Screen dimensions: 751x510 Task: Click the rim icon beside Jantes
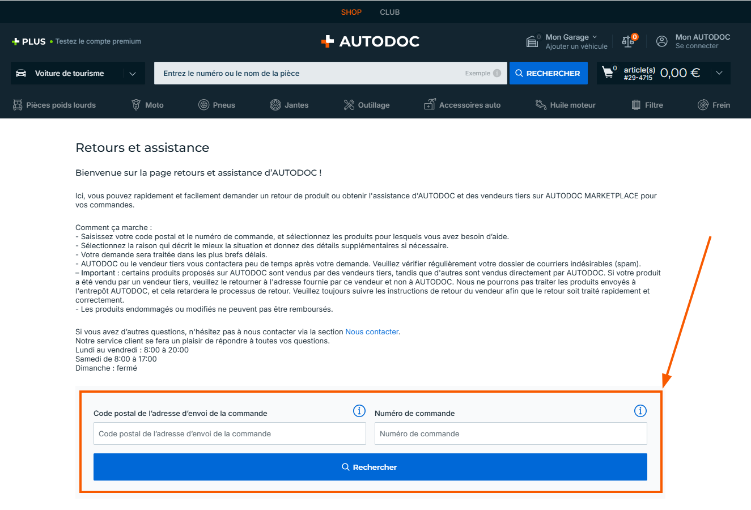tap(275, 105)
